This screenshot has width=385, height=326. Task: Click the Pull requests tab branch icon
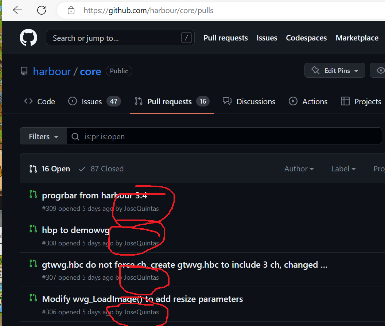click(x=139, y=101)
